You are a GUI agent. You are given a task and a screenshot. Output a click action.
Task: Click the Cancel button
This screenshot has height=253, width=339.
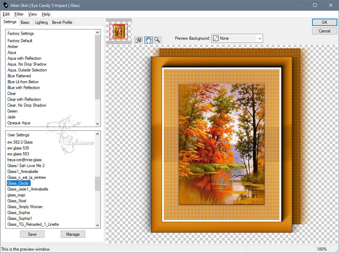(324, 31)
